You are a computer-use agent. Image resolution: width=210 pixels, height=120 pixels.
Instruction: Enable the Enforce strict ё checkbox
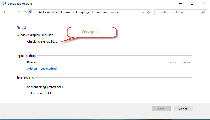(29, 93)
